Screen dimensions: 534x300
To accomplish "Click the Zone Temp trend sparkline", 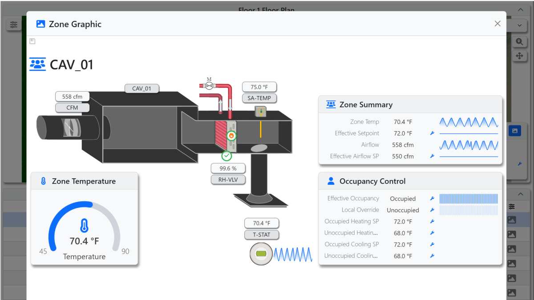I will [469, 122].
